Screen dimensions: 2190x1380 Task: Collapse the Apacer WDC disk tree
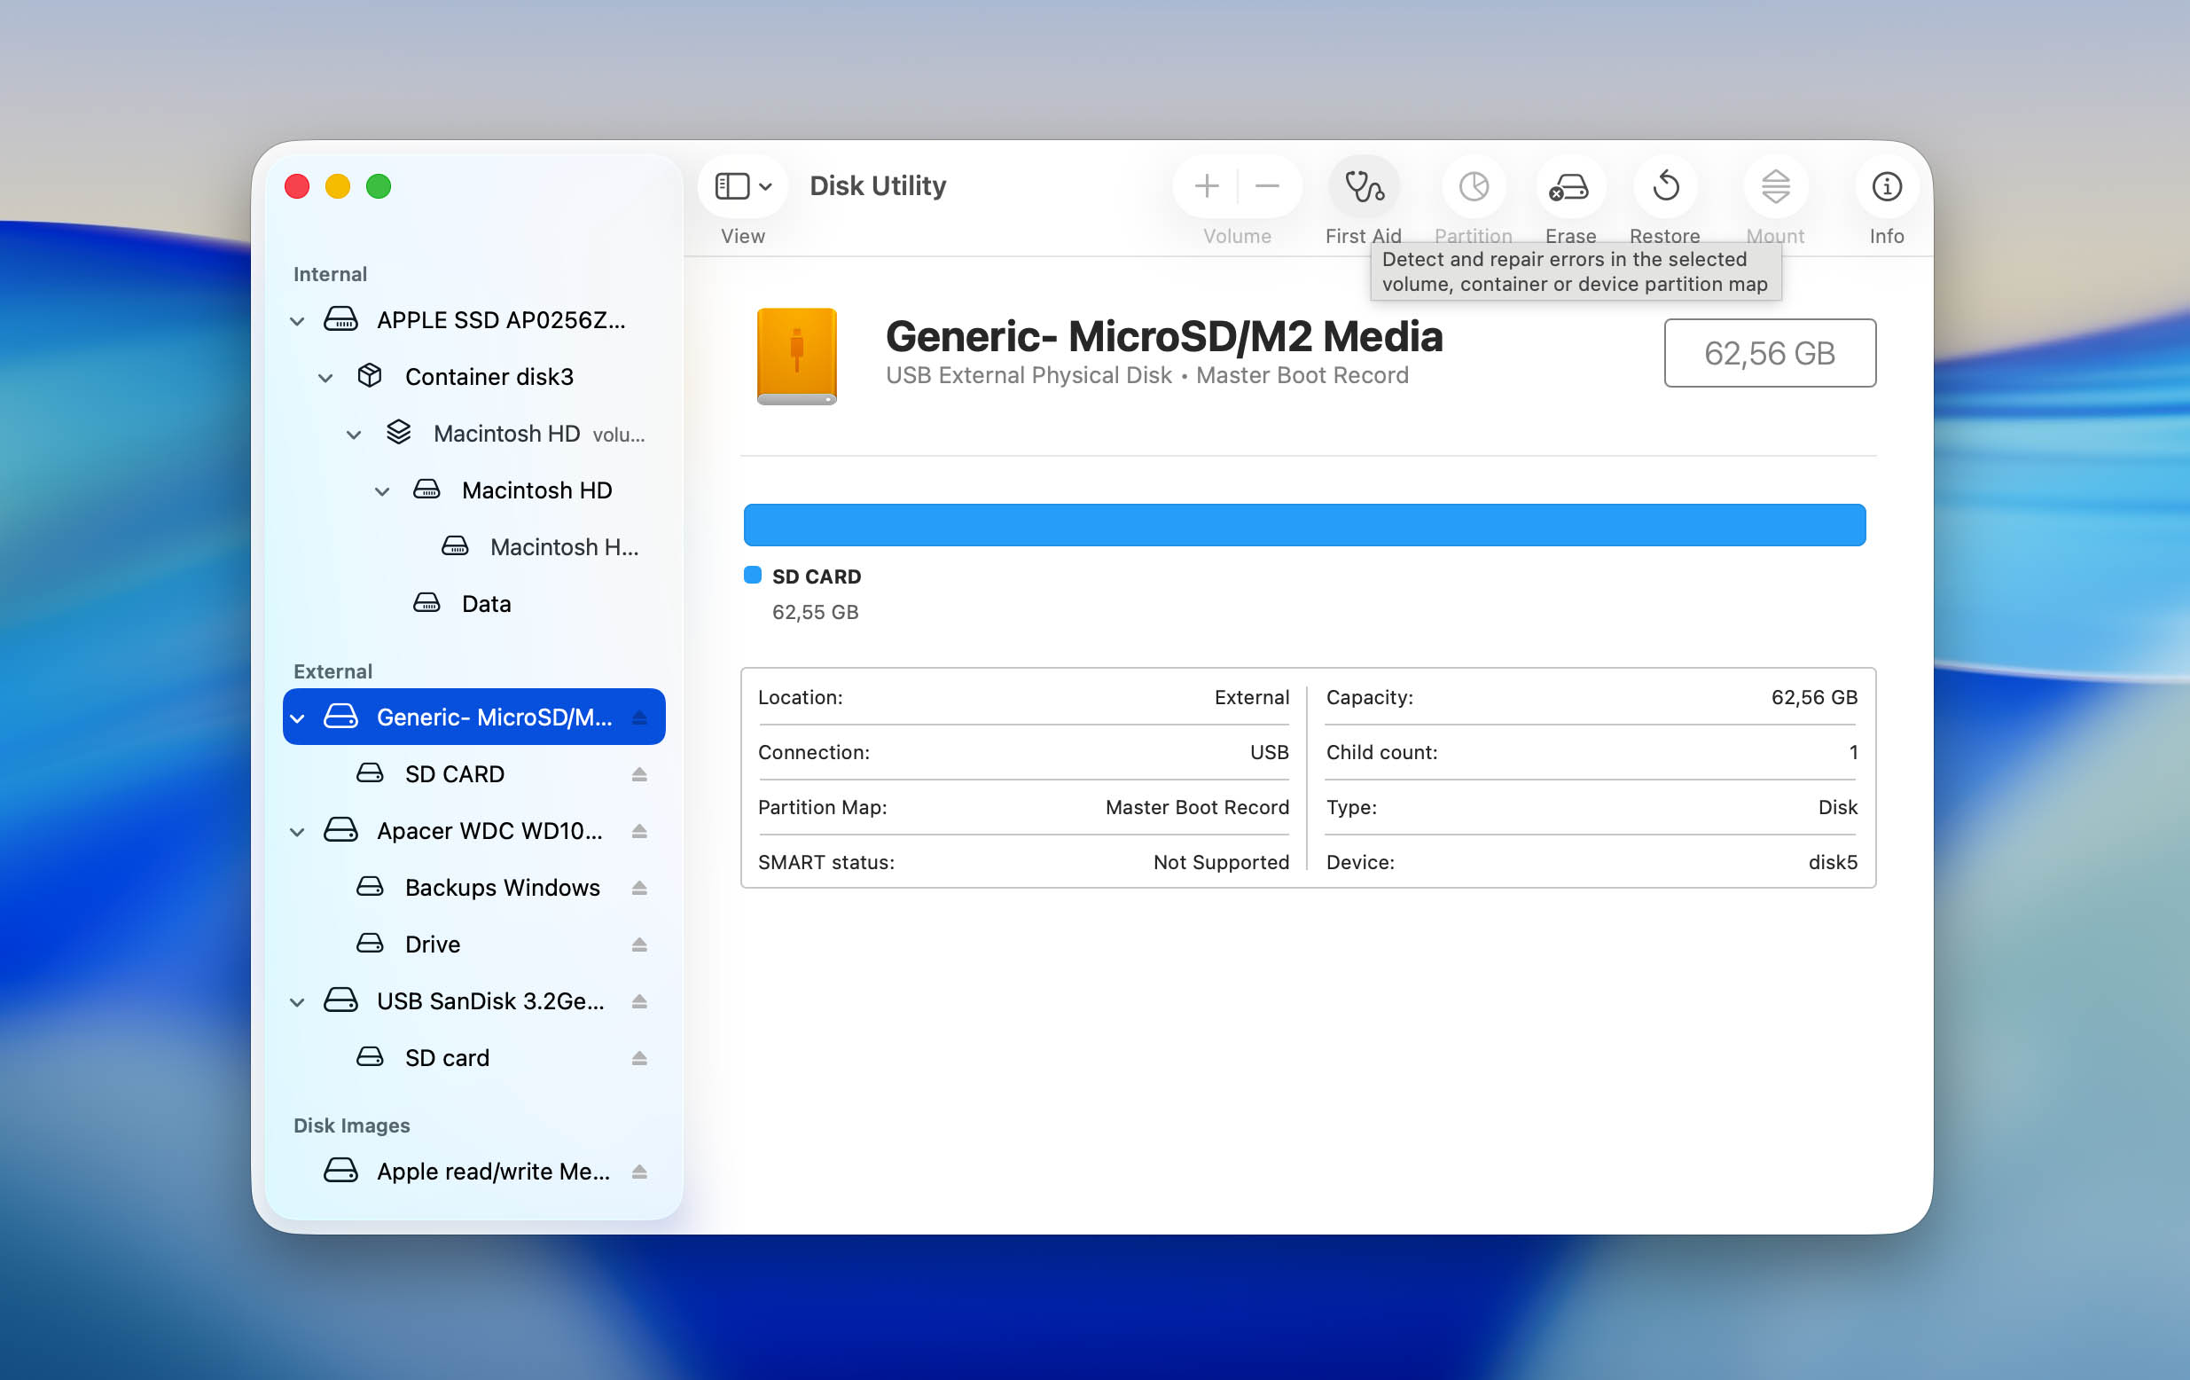pyautogui.click(x=297, y=831)
